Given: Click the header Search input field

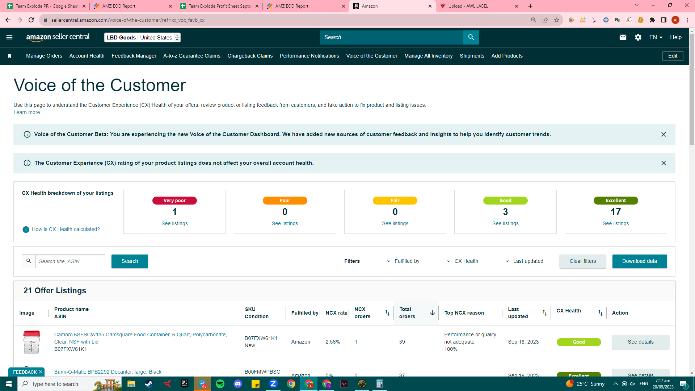Looking at the screenshot, I should coord(392,37).
